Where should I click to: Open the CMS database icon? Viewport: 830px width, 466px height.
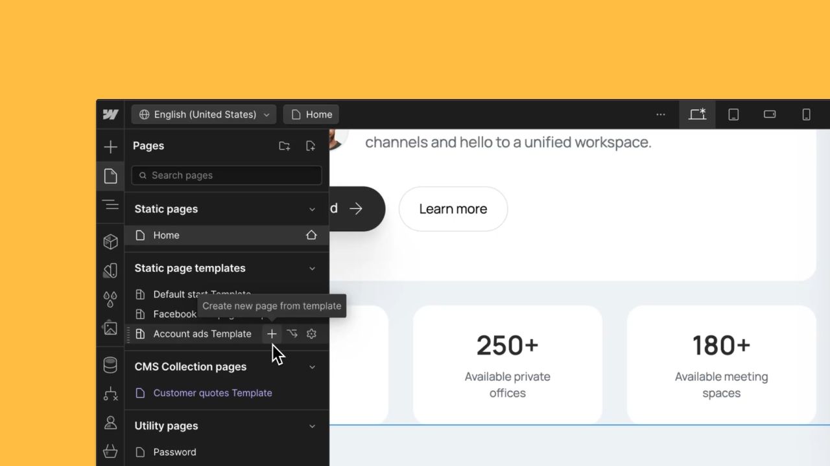(110, 365)
